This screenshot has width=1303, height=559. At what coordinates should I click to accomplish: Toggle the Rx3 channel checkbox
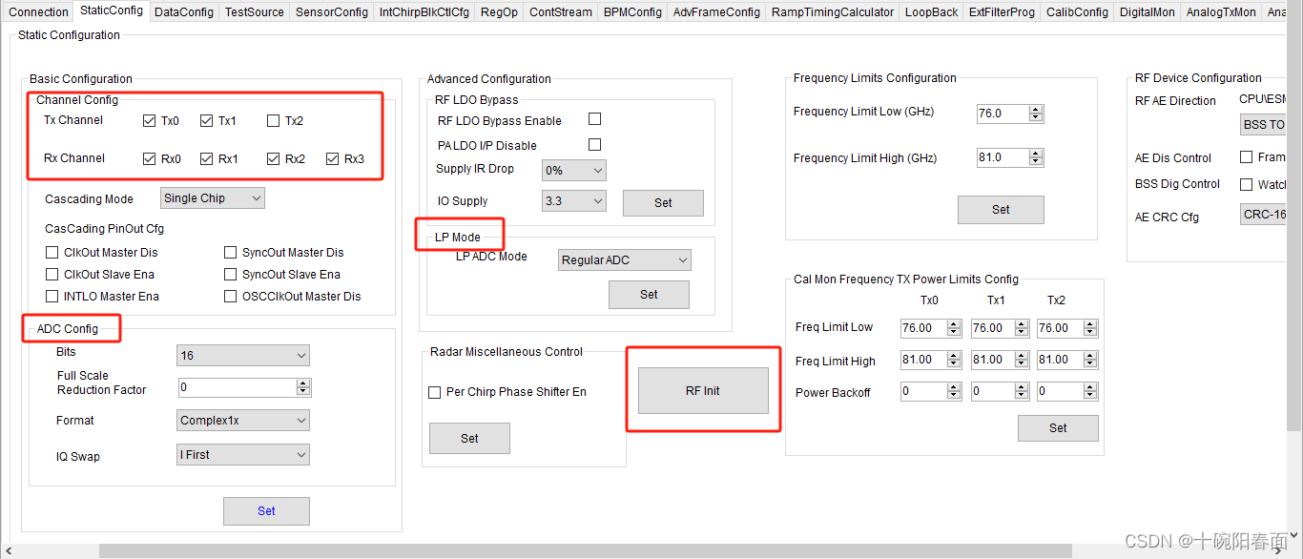[333, 159]
